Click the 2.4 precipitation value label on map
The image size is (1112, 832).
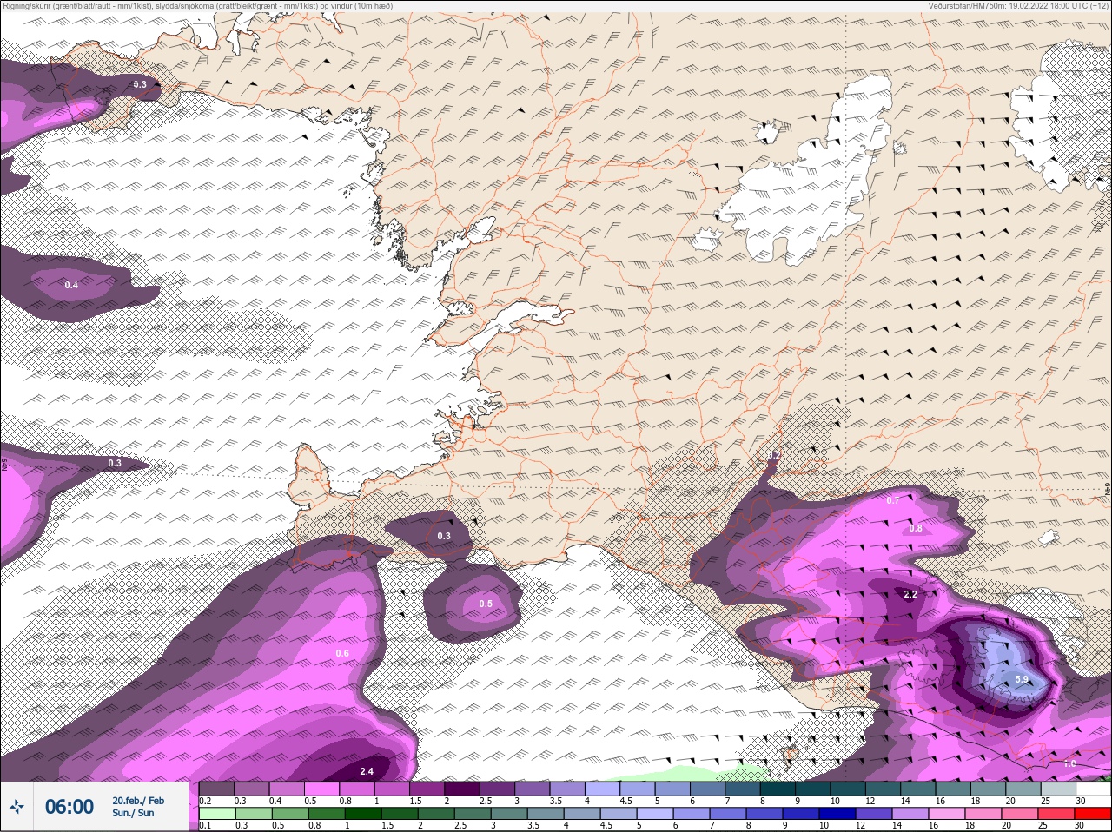(x=367, y=771)
